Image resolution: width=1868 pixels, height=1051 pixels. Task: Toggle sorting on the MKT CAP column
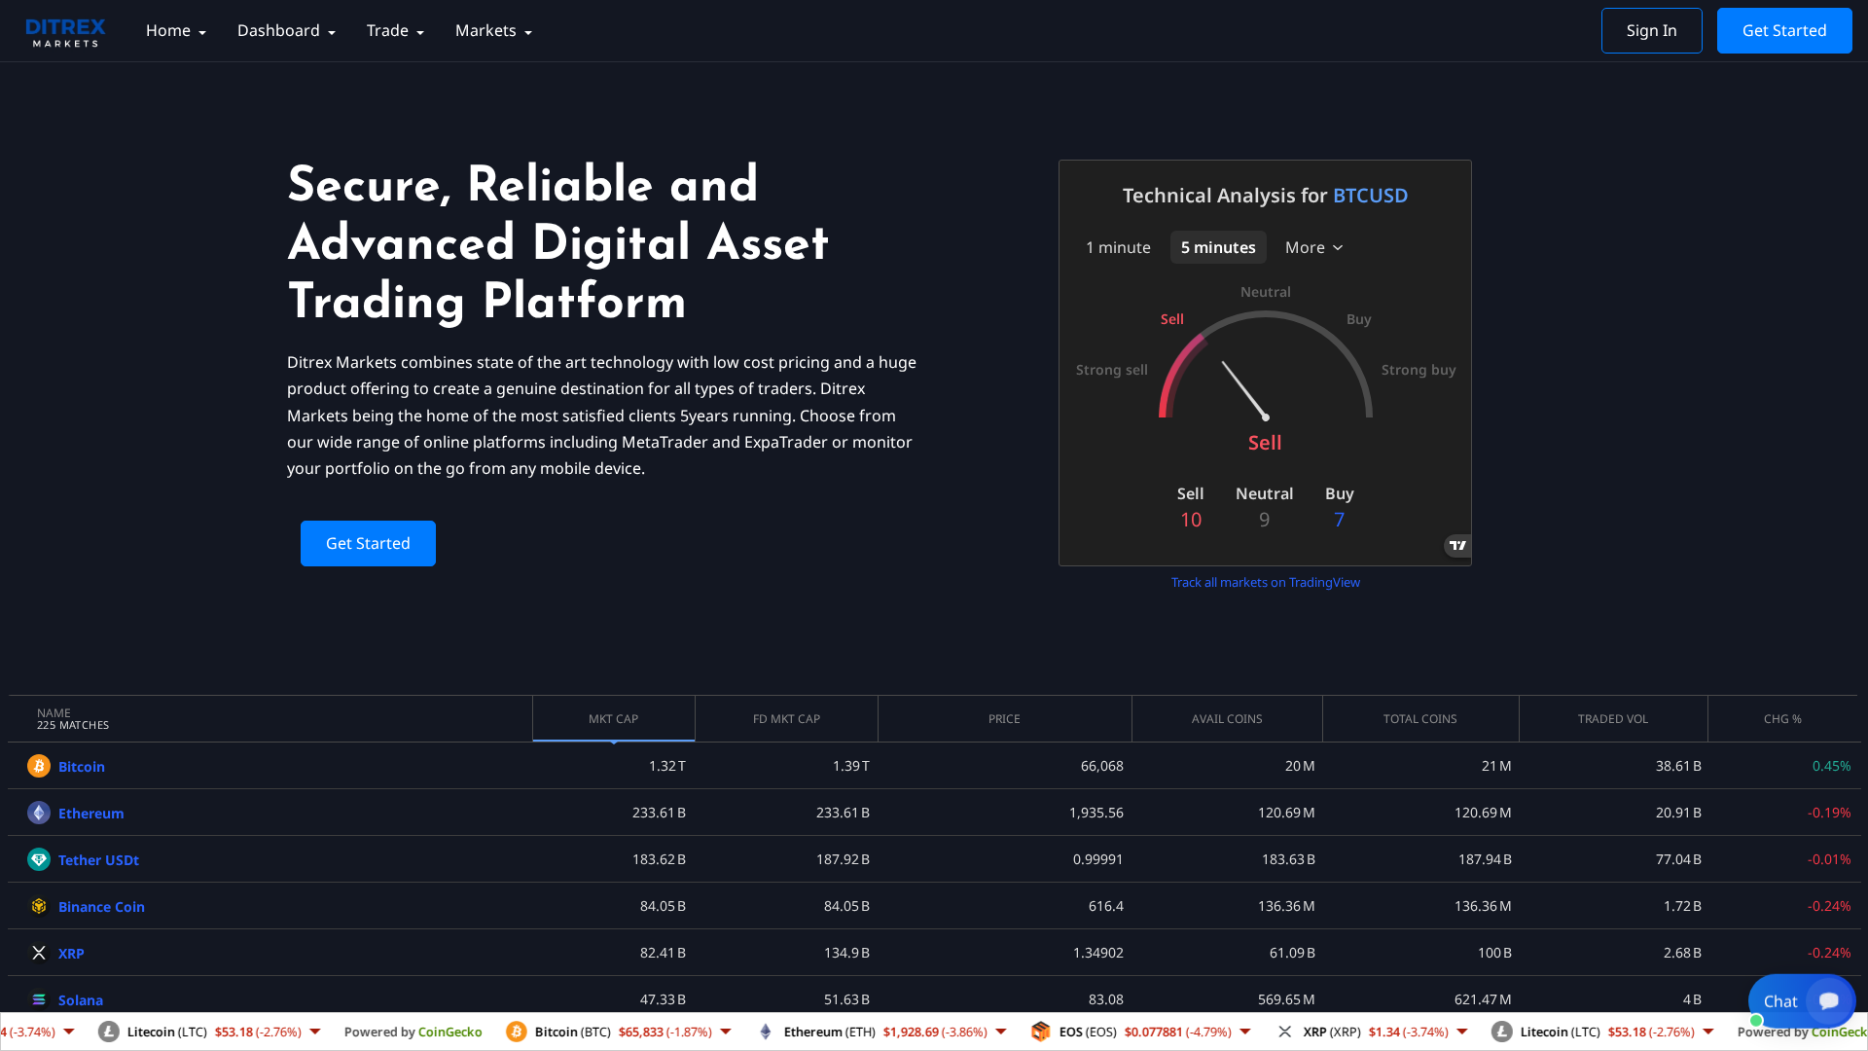pos(613,718)
